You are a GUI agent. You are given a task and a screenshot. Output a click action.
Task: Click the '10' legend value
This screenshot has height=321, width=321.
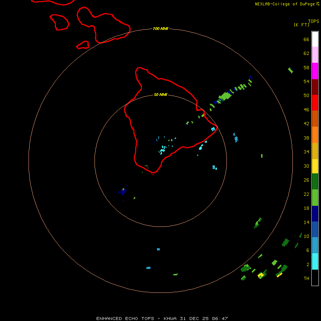click(x=306, y=236)
